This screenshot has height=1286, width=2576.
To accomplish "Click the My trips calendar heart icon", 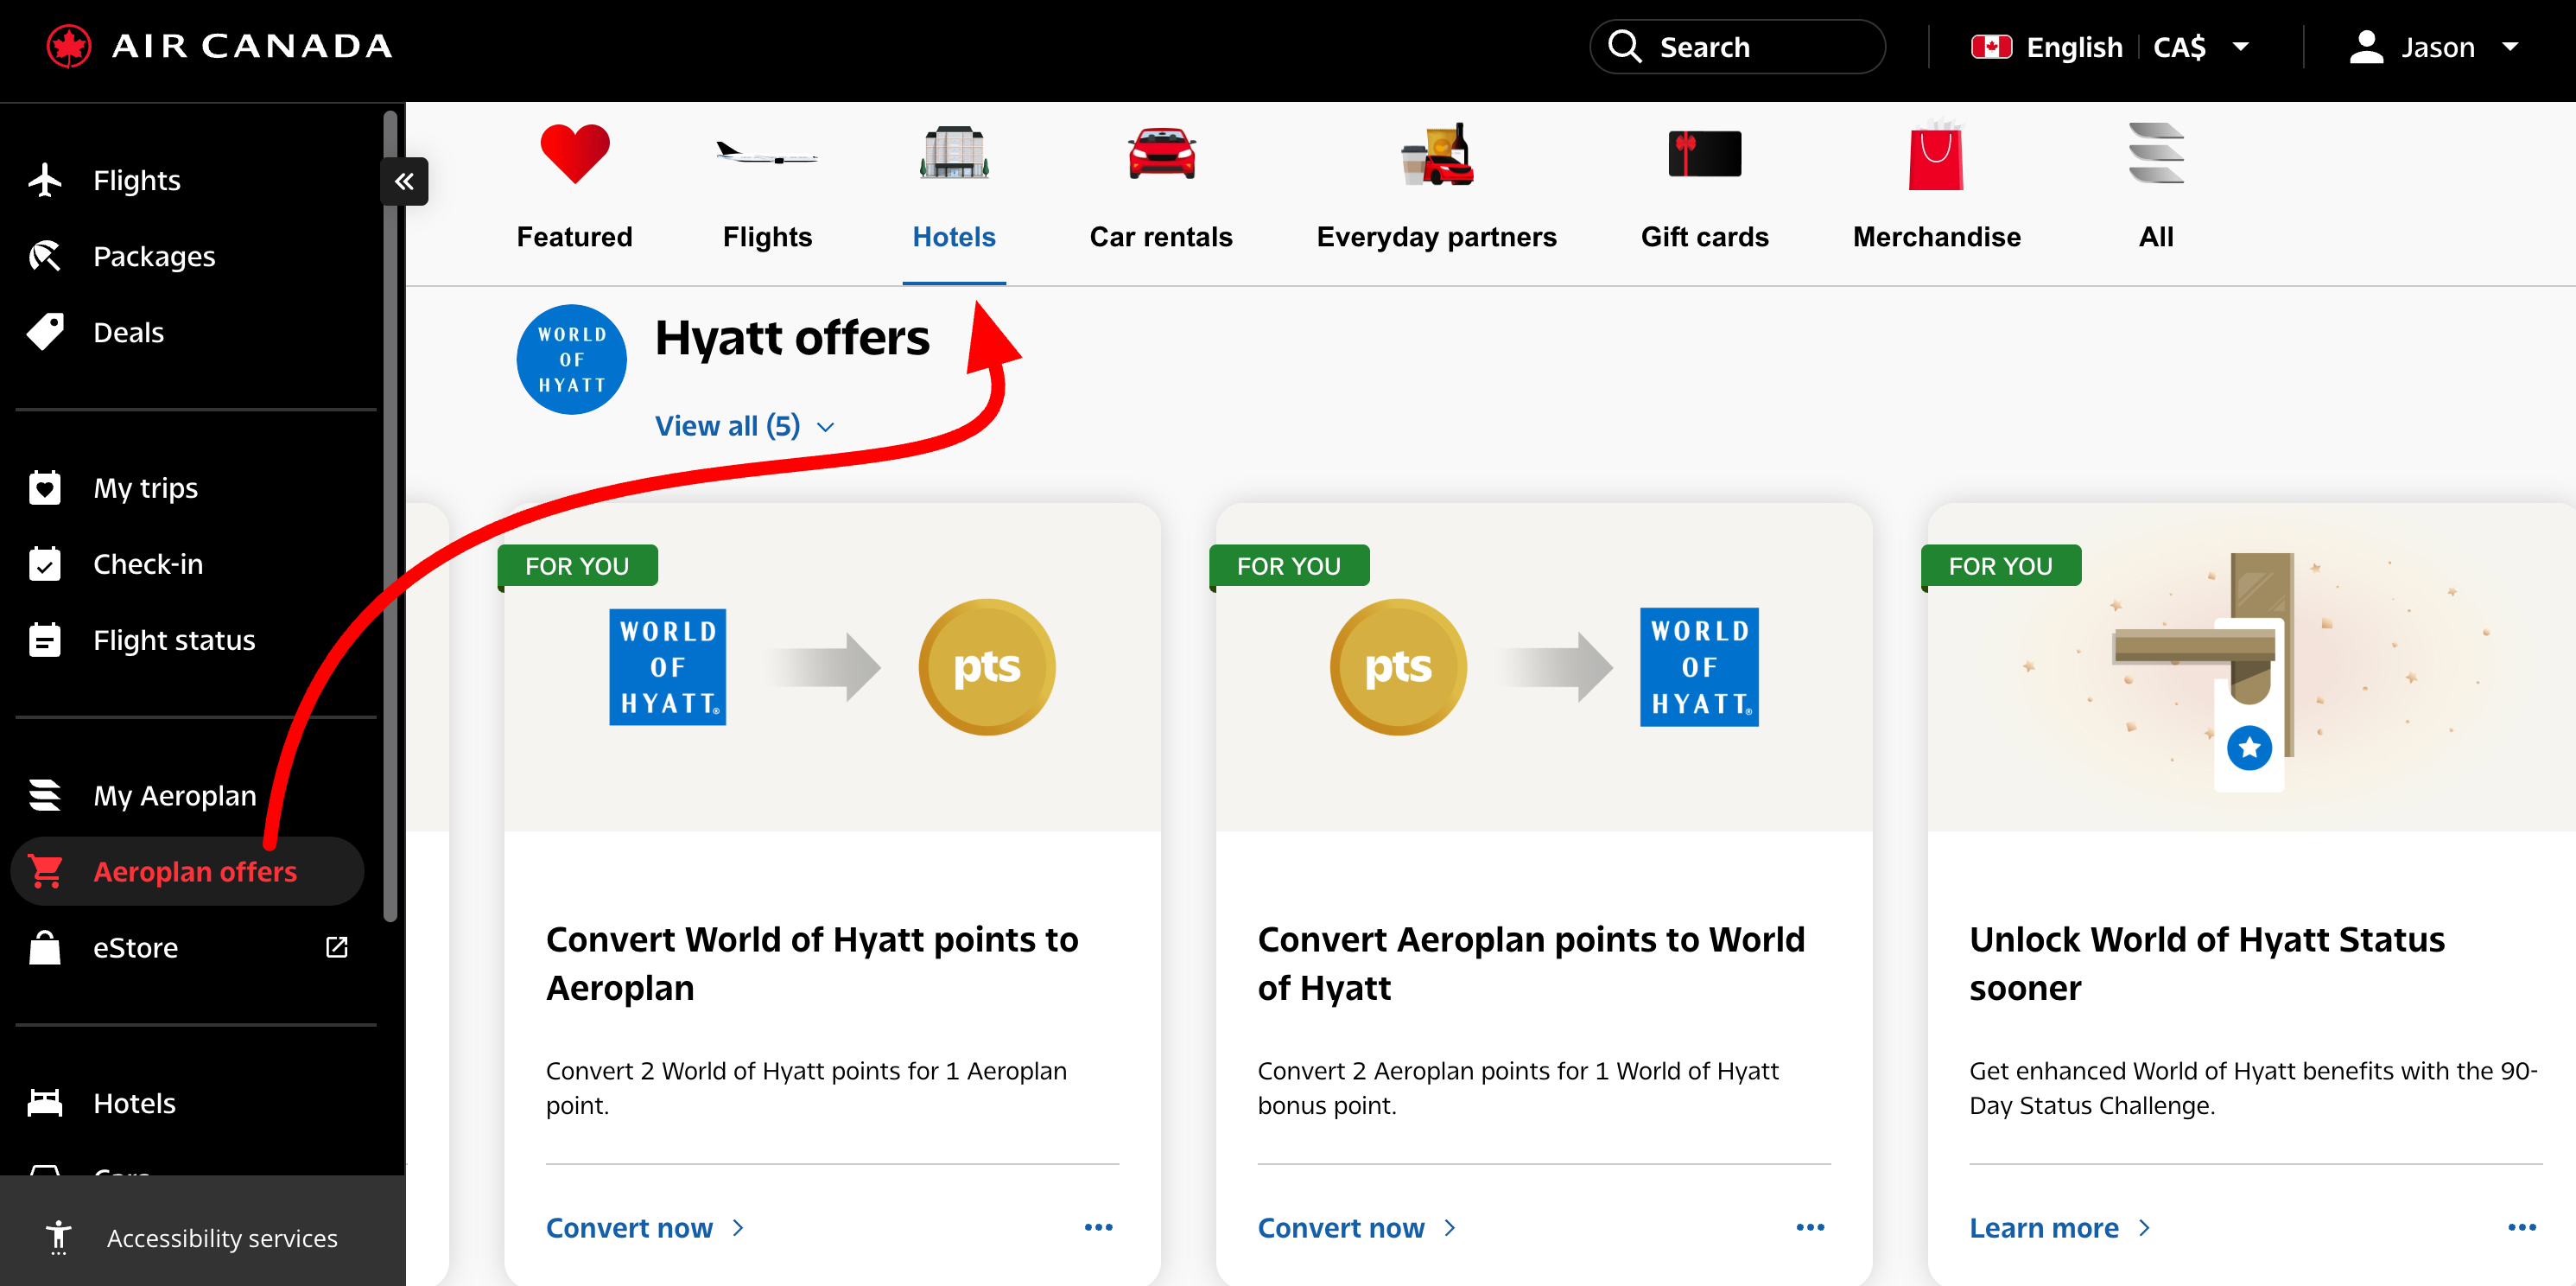I will click(x=45, y=487).
